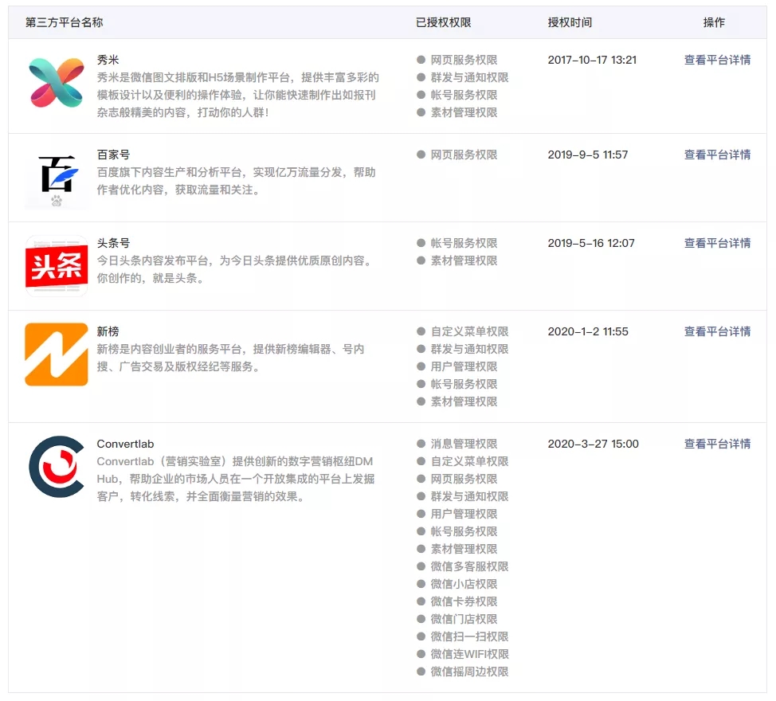This screenshot has height=701, width=776.
Task: Click the orange 新榜 logo
Action: 57,354
